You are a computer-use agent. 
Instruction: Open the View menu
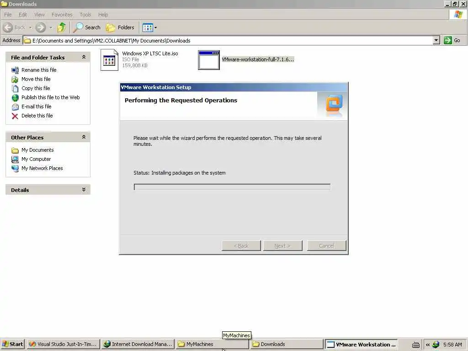tap(39, 15)
